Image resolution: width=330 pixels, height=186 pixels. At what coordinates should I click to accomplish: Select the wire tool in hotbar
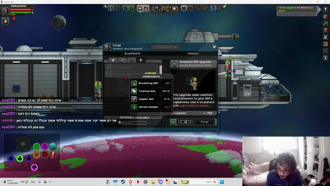pos(162,9)
